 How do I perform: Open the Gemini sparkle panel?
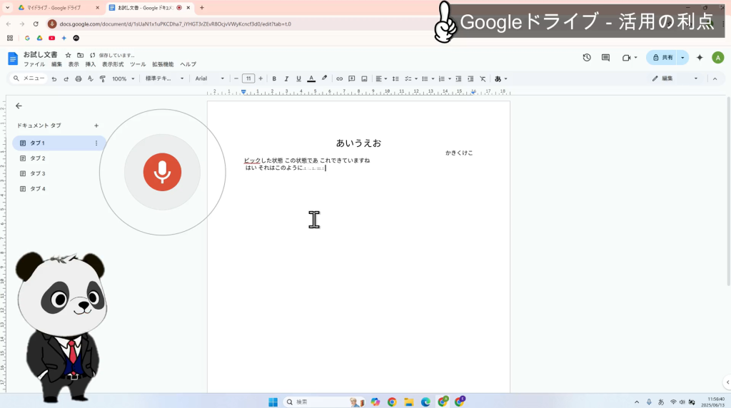(x=700, y=57)
